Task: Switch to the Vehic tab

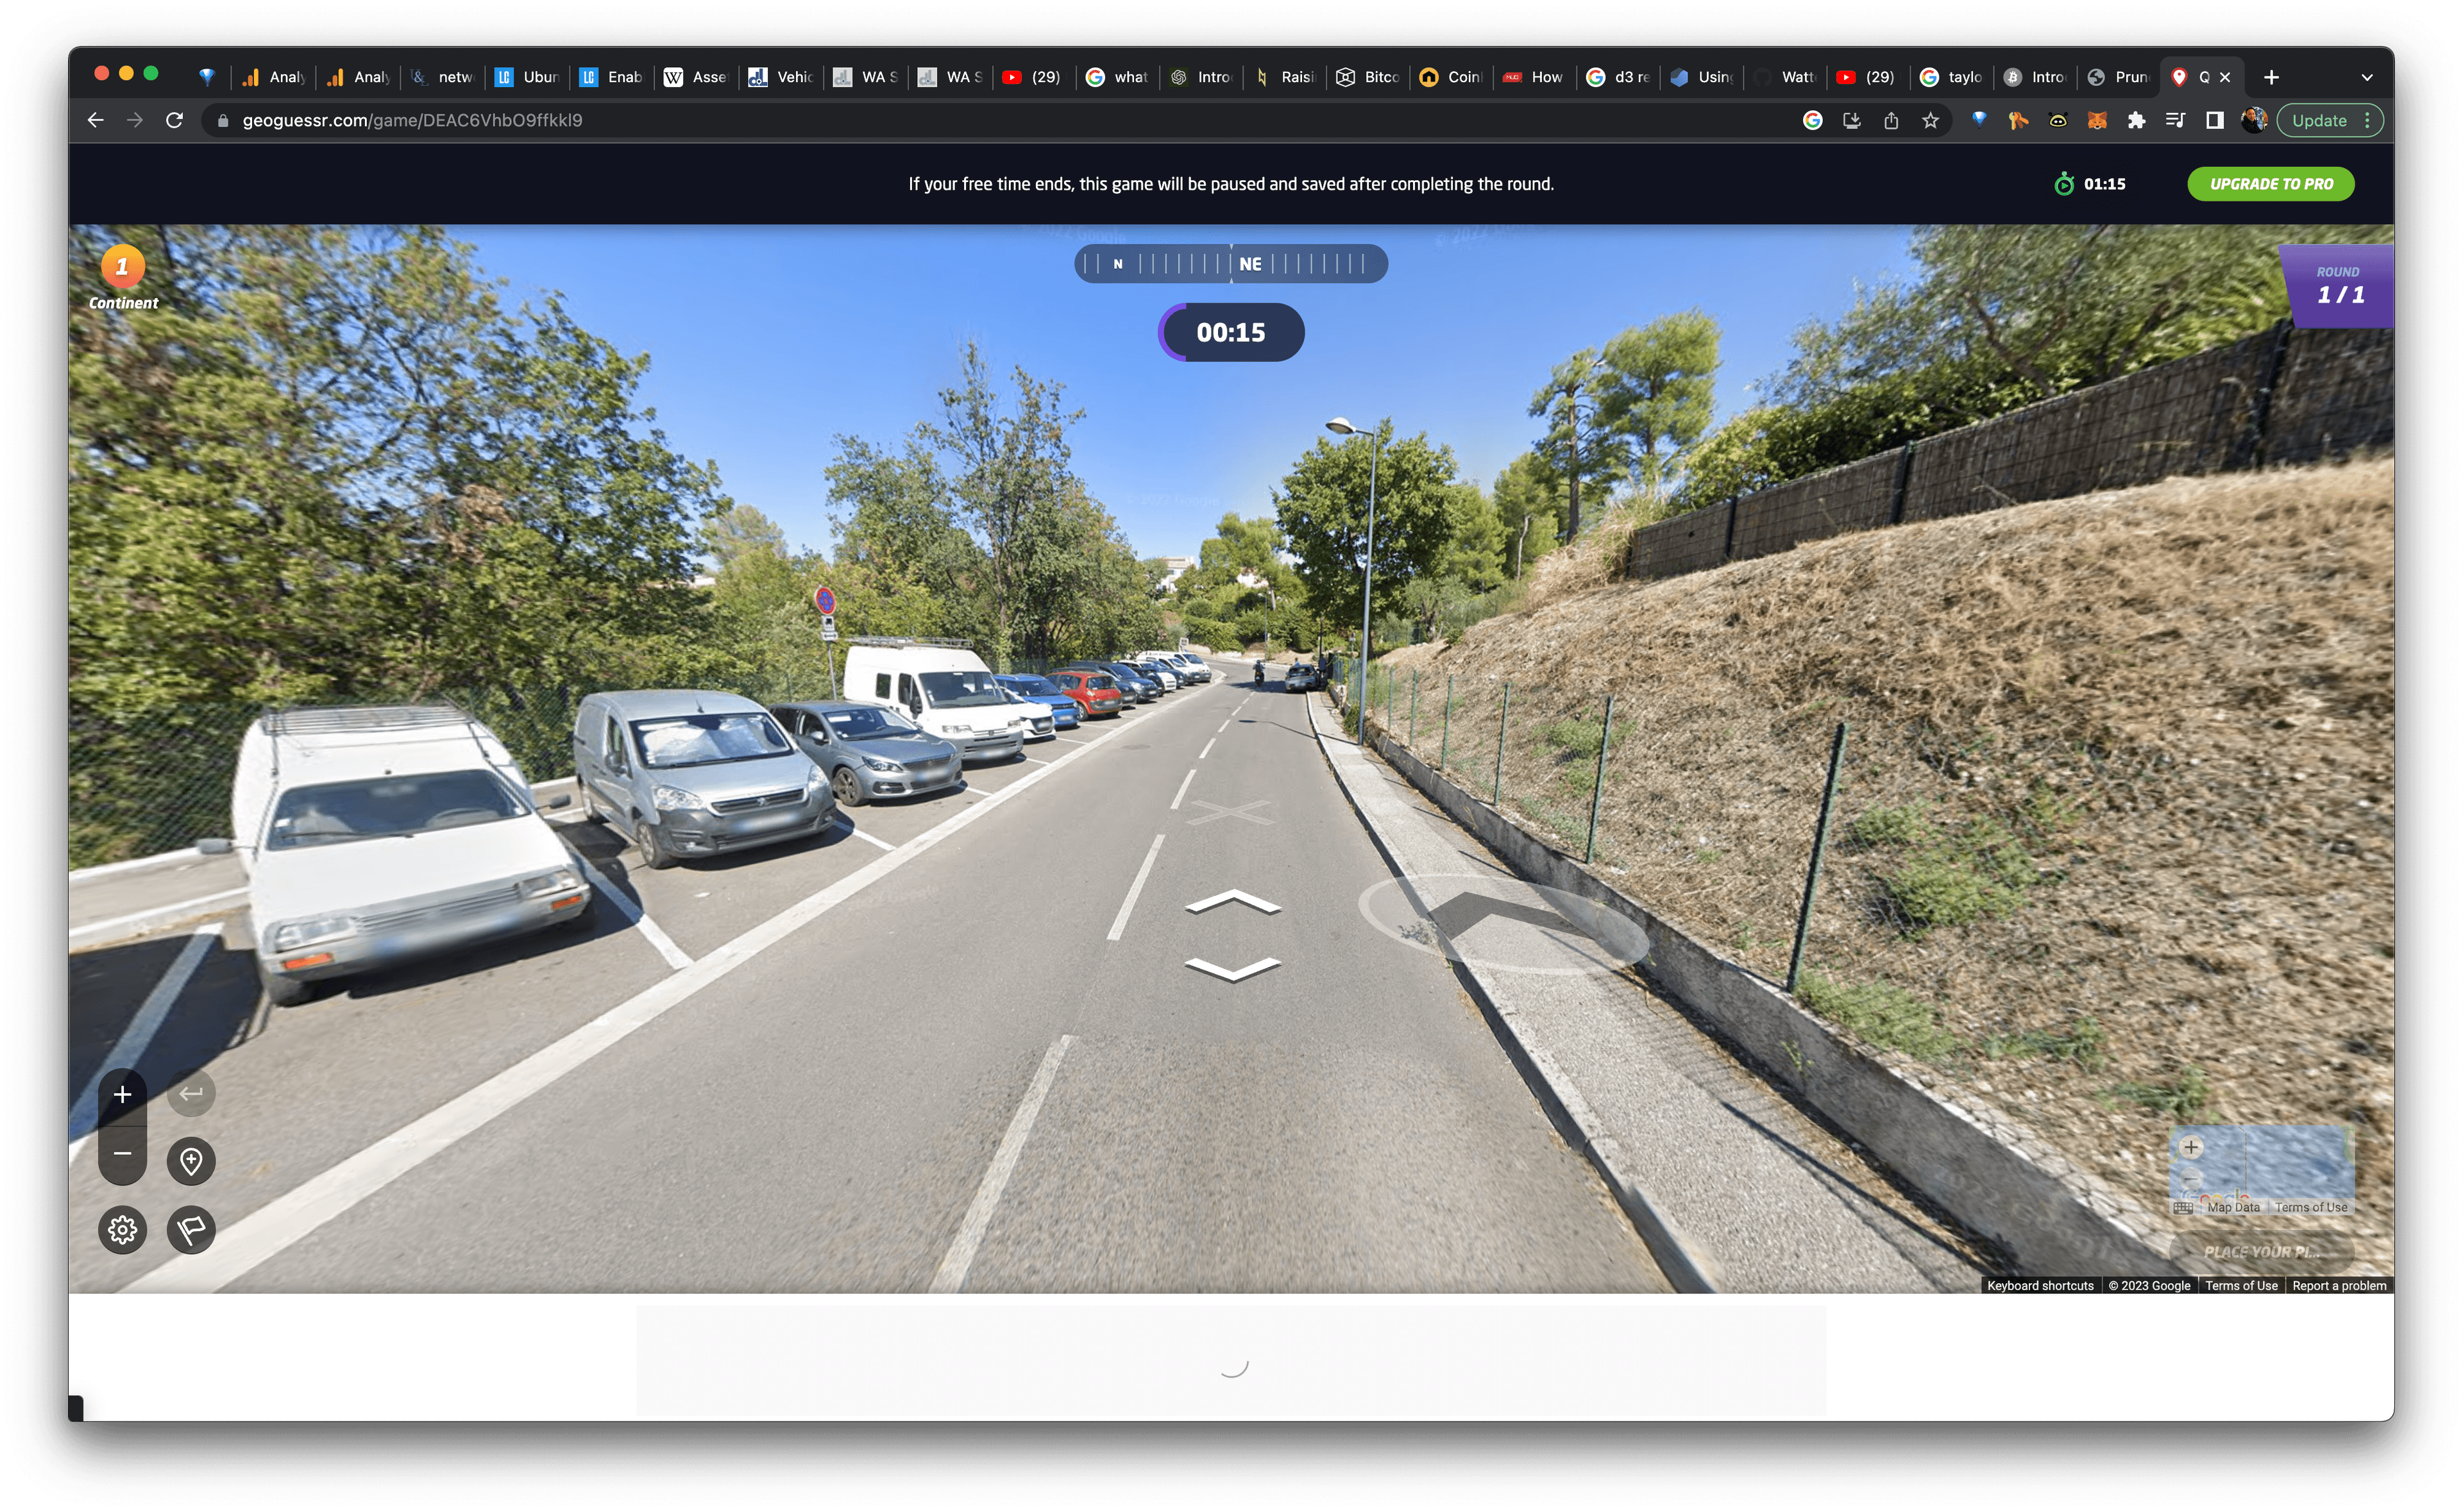Action: point(781,77)
